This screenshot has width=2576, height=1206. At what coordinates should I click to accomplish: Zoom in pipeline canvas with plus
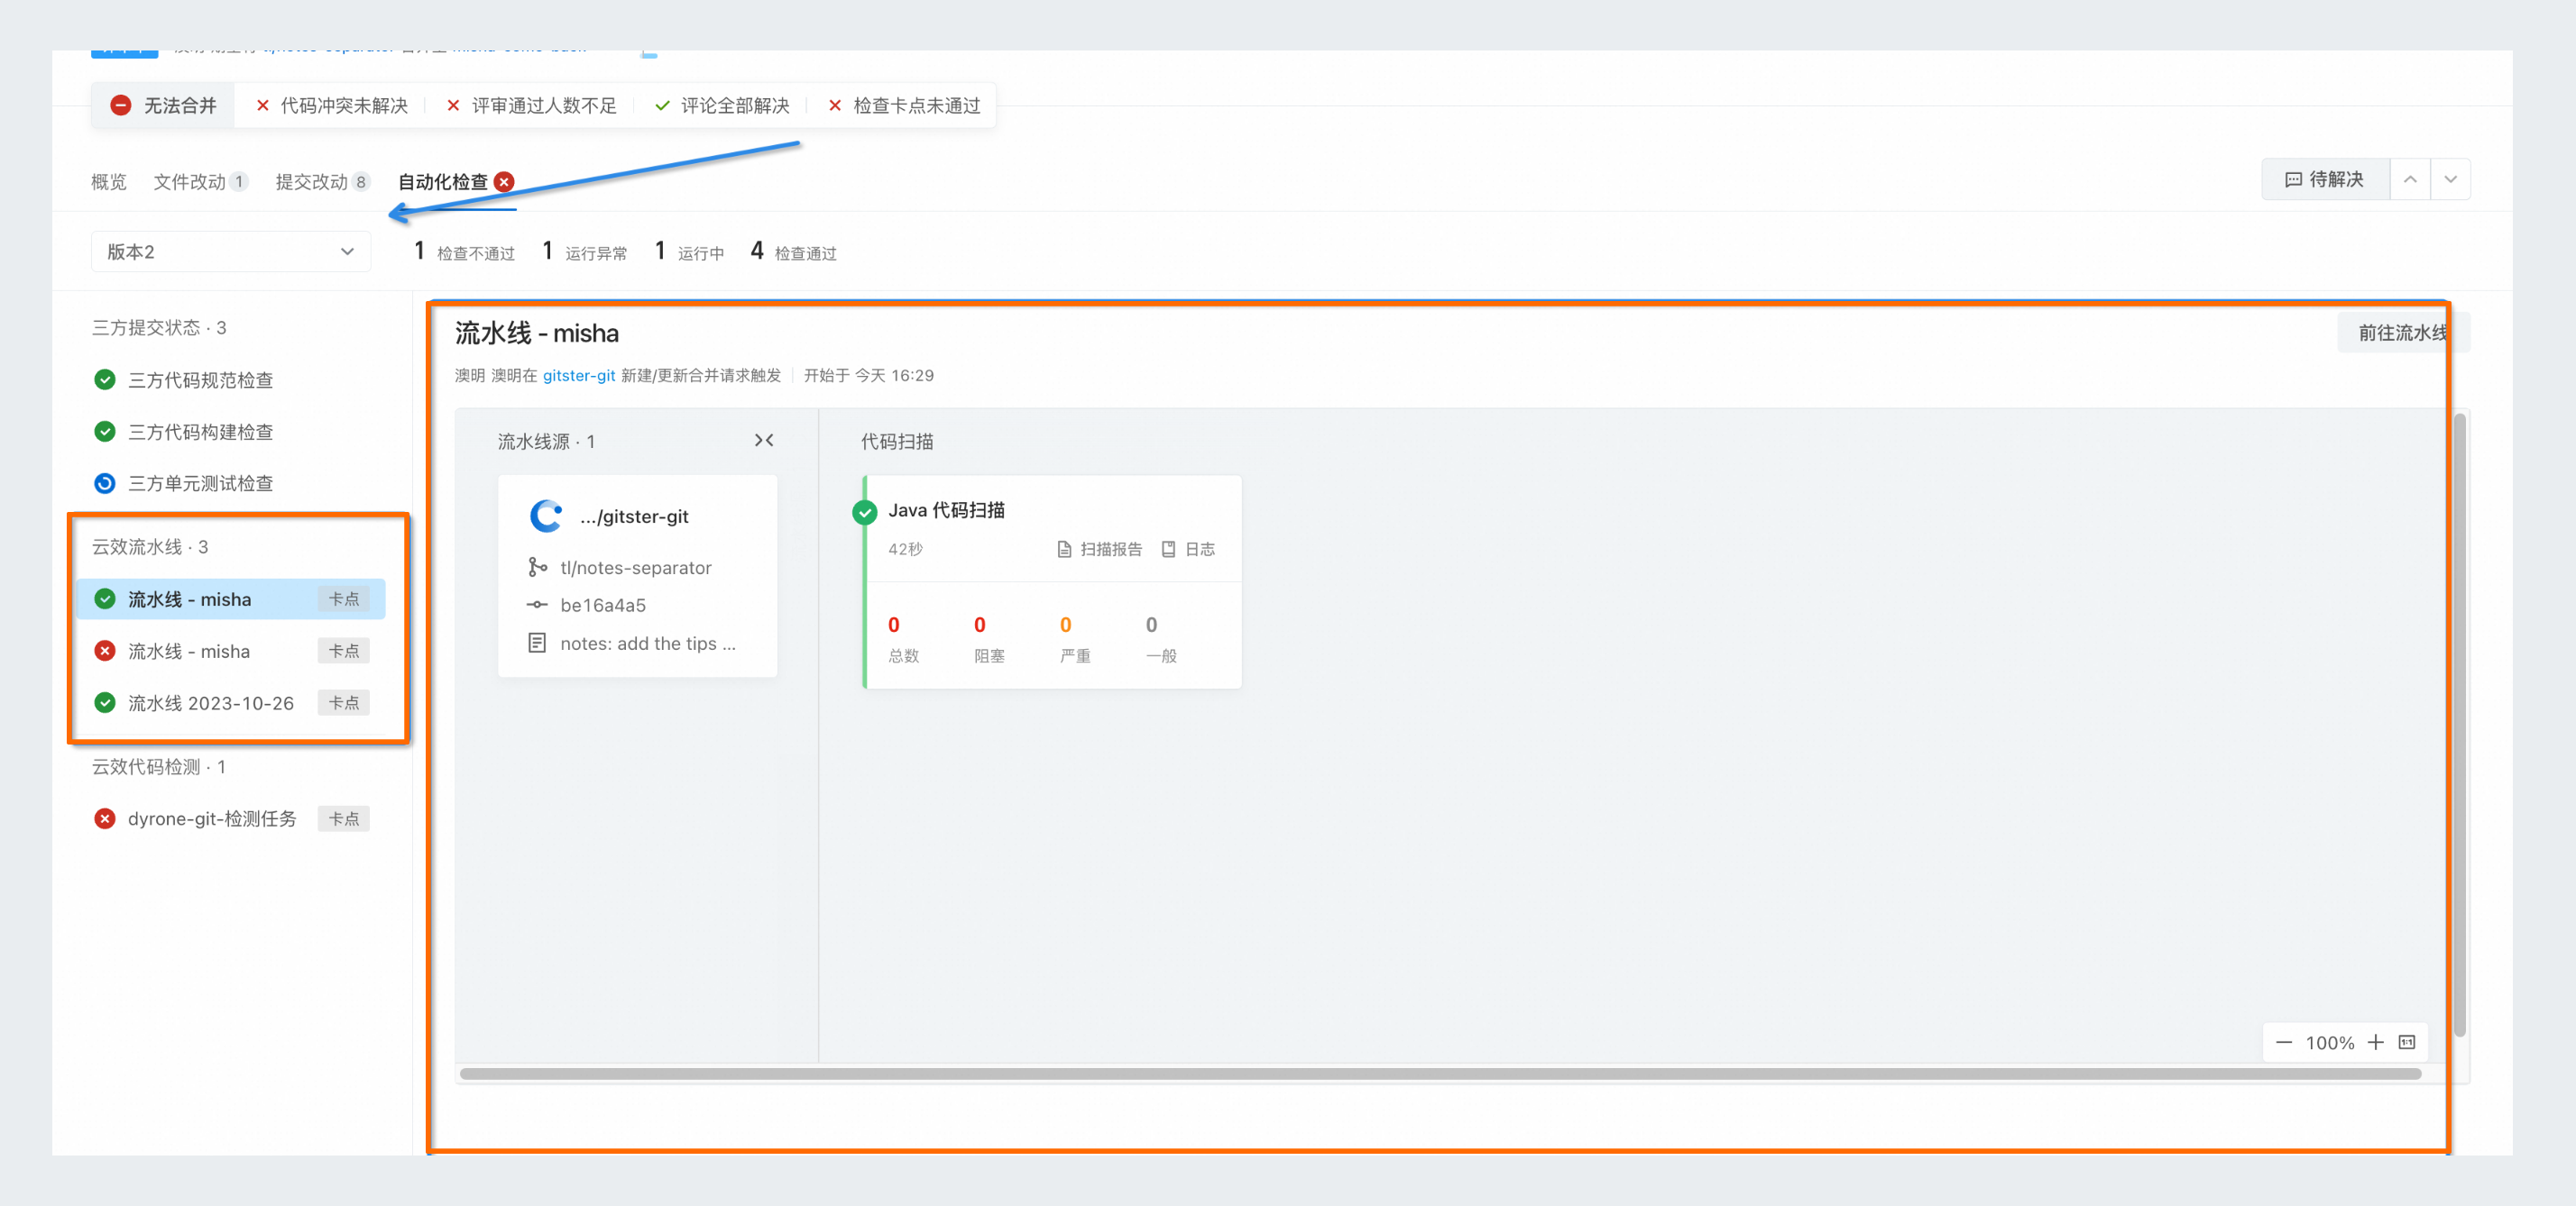[2376, 1043]
